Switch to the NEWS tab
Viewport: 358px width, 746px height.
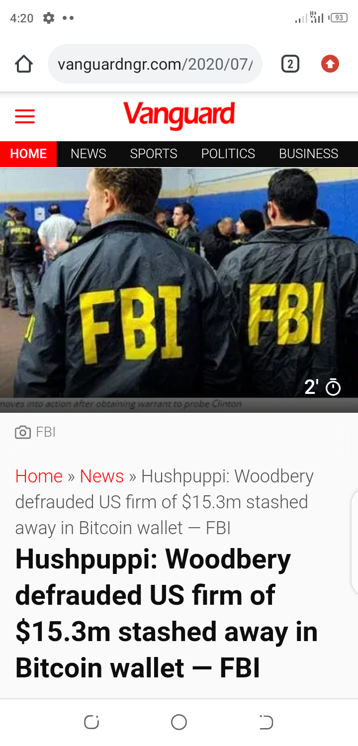[x=89, y=154]
